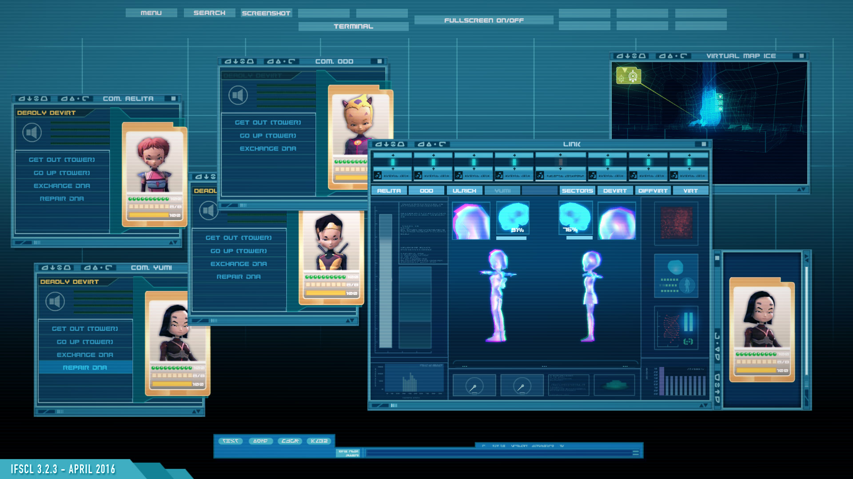Expand the DEVIRT tab in LINK panel
This screenshot has width=853, height=479.
tap(614, 190)
